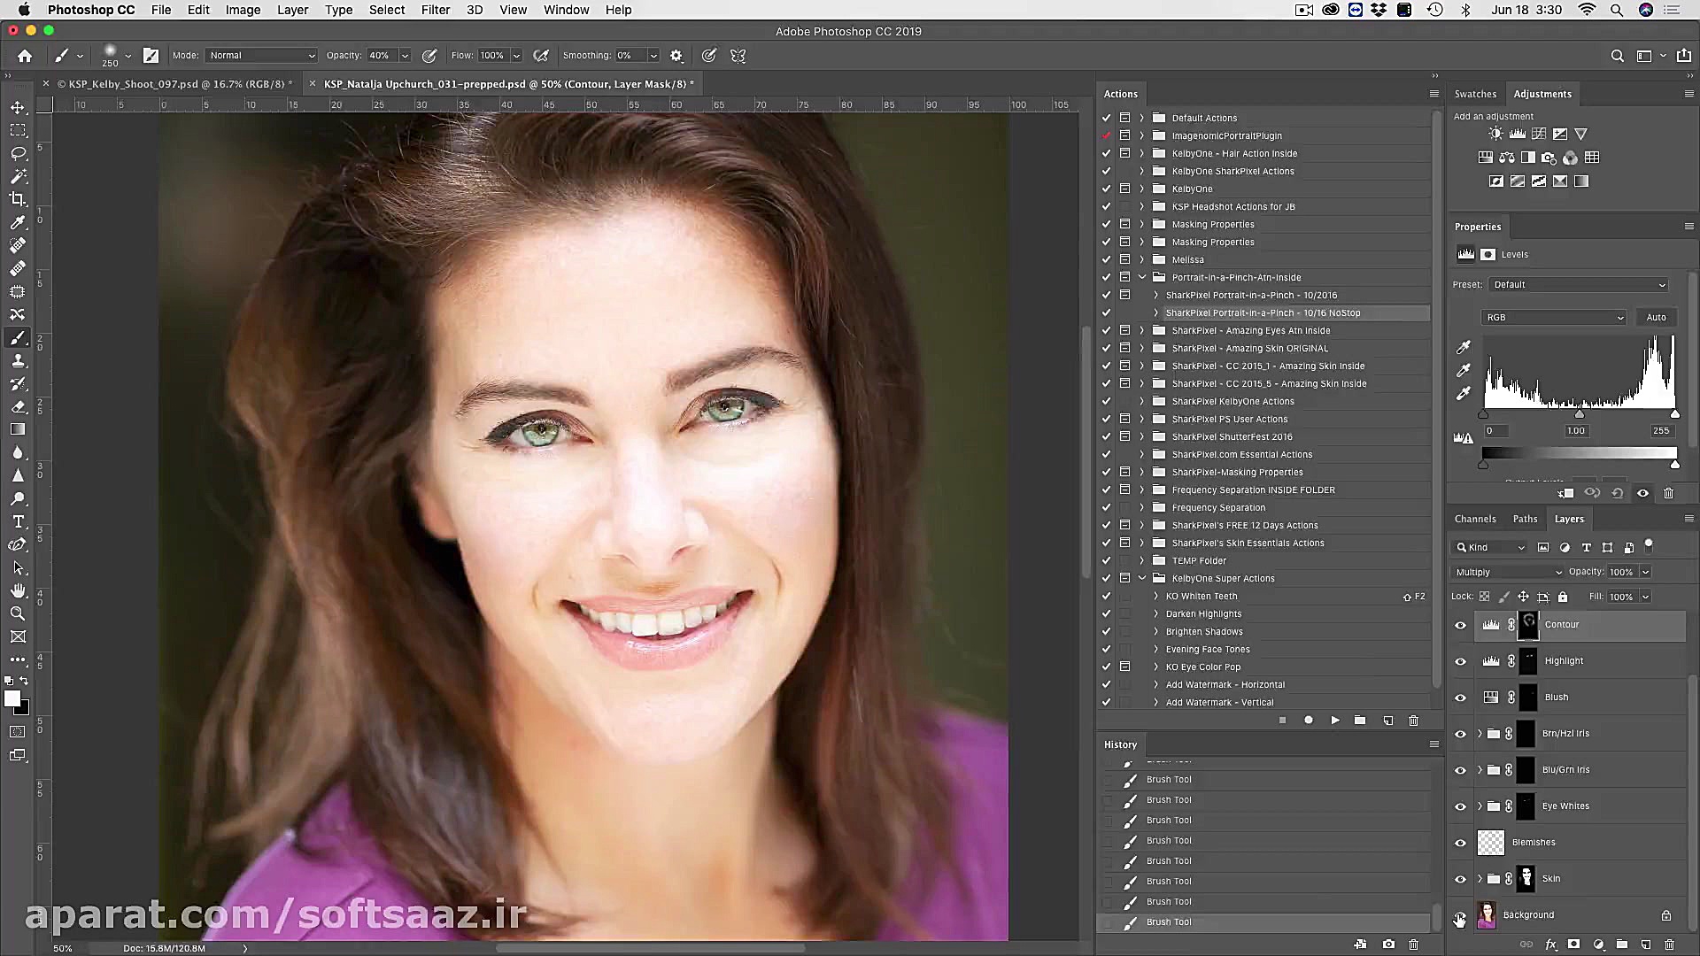
Task: Hide the Contour layer
Action: [x=1460, y=626]
